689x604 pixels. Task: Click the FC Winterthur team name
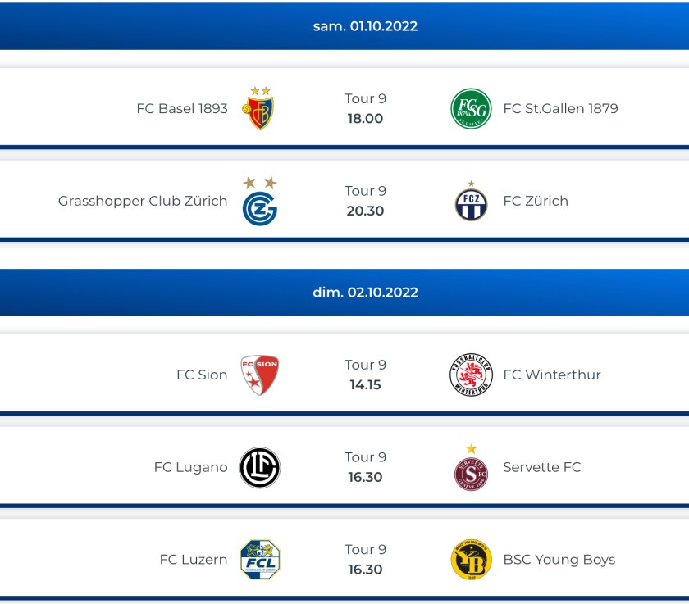tap(552, 375)
